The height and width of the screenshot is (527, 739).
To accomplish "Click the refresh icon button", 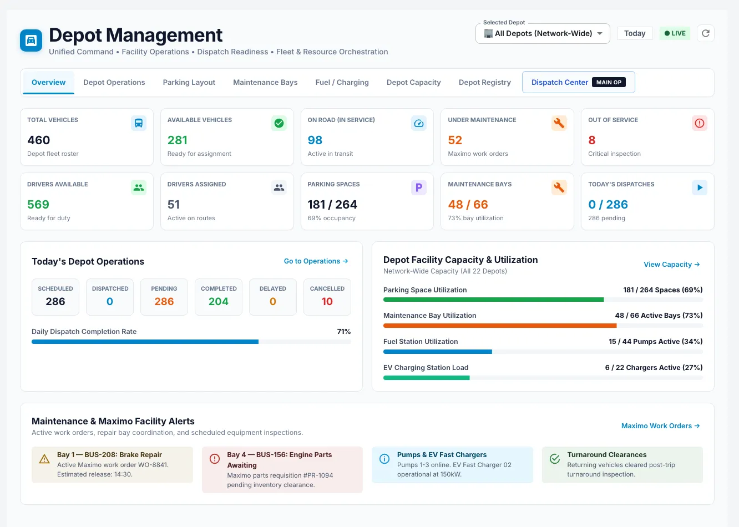I will coord(706,33).
